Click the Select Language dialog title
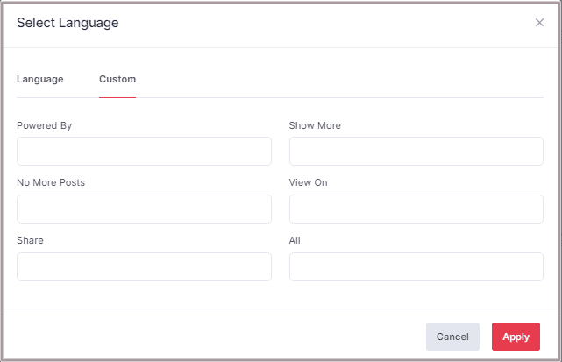562x362 pixels. pos(68,23)
